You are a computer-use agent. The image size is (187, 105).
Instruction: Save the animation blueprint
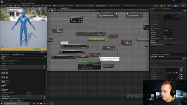tap(11, 6)
